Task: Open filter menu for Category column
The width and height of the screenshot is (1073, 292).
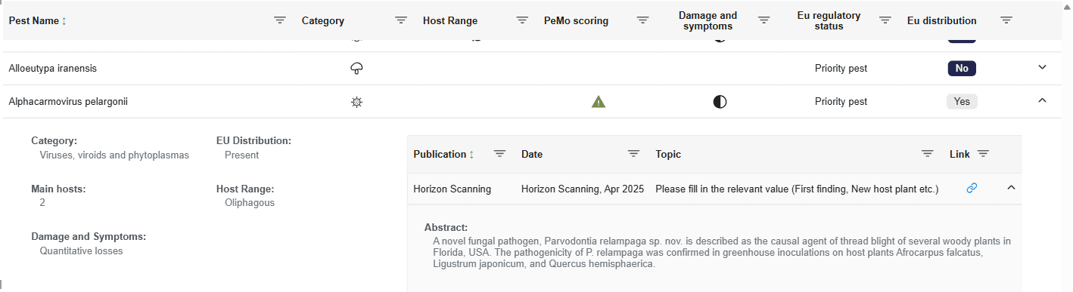Action: coord(401,20)
